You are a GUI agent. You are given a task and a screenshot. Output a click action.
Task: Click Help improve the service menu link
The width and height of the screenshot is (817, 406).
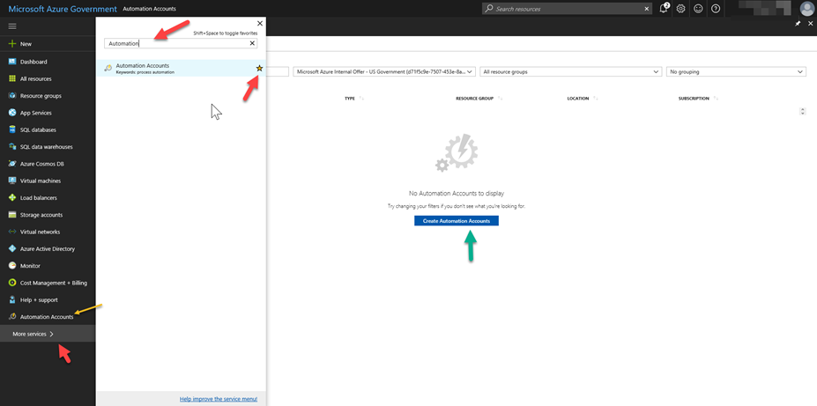pyautogui.click(x=219, y=399)
